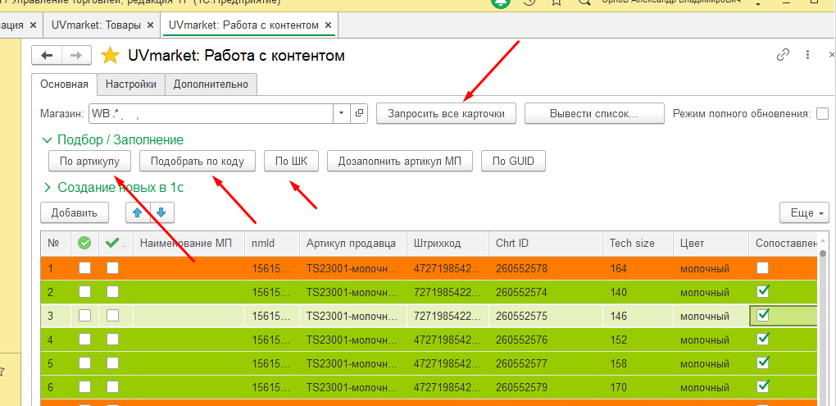Viewport: 836px width, 406px height.
Task: Select cell with Chrt ID 260552578
Action: click(x=546, y=268)
